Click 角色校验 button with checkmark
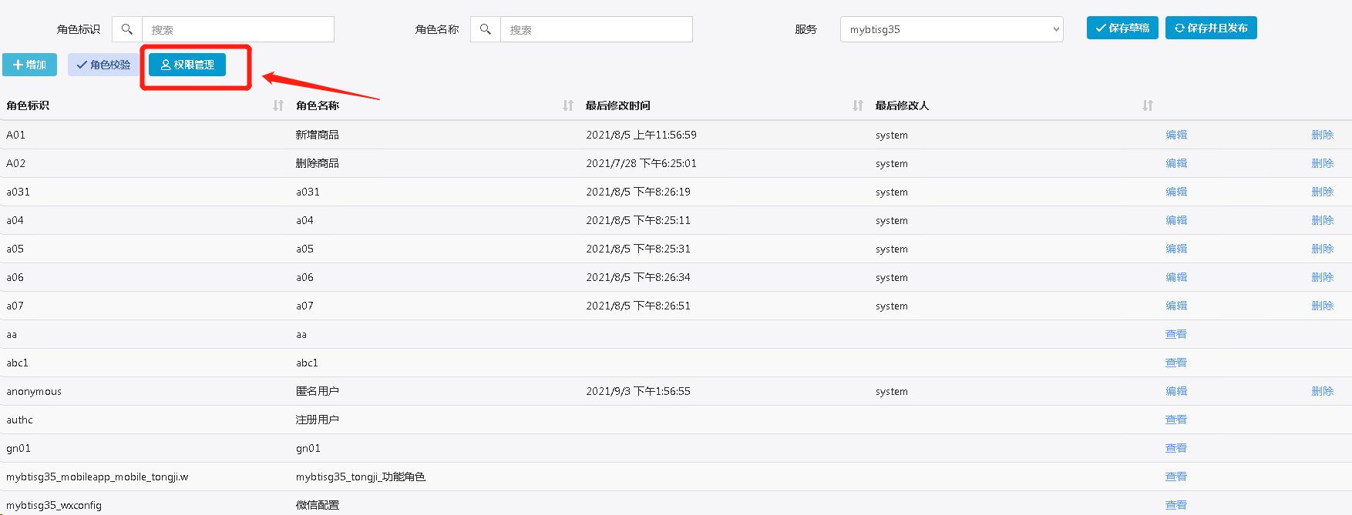This screenshot has width=1352, height=515. tap(103, 65)
